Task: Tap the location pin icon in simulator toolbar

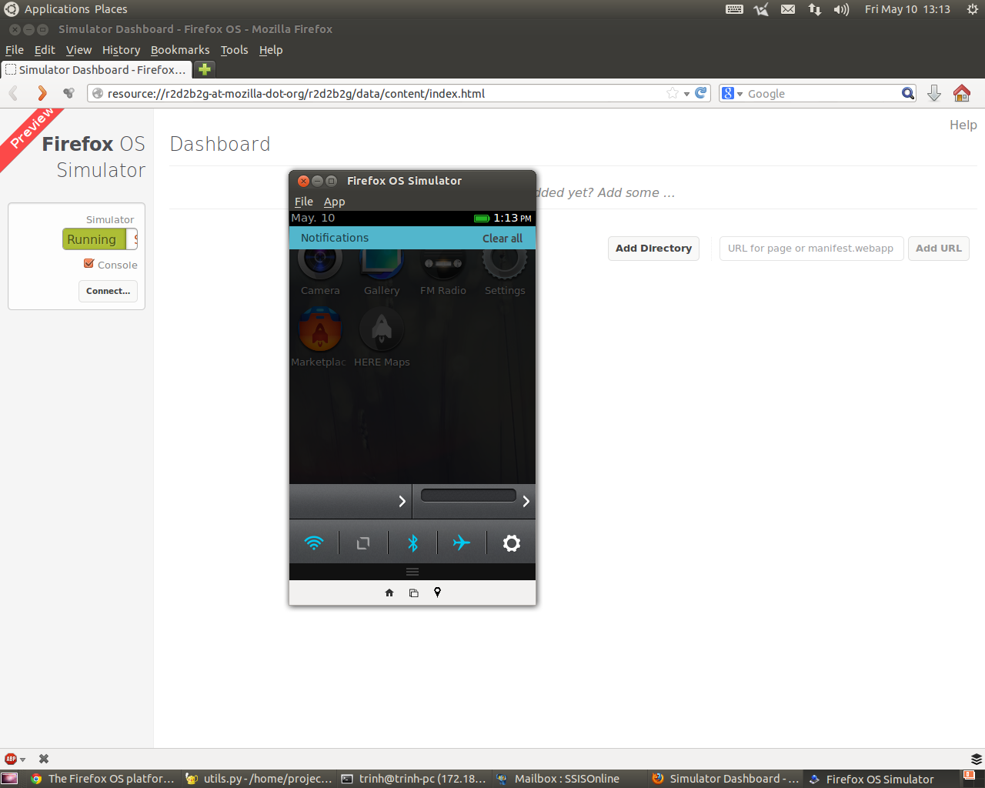Action: [437, 593]
